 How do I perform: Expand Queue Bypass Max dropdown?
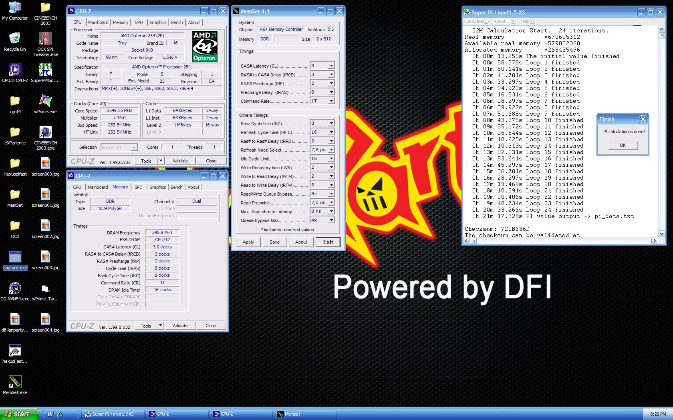pyautogui.click(x=331, y=220)
